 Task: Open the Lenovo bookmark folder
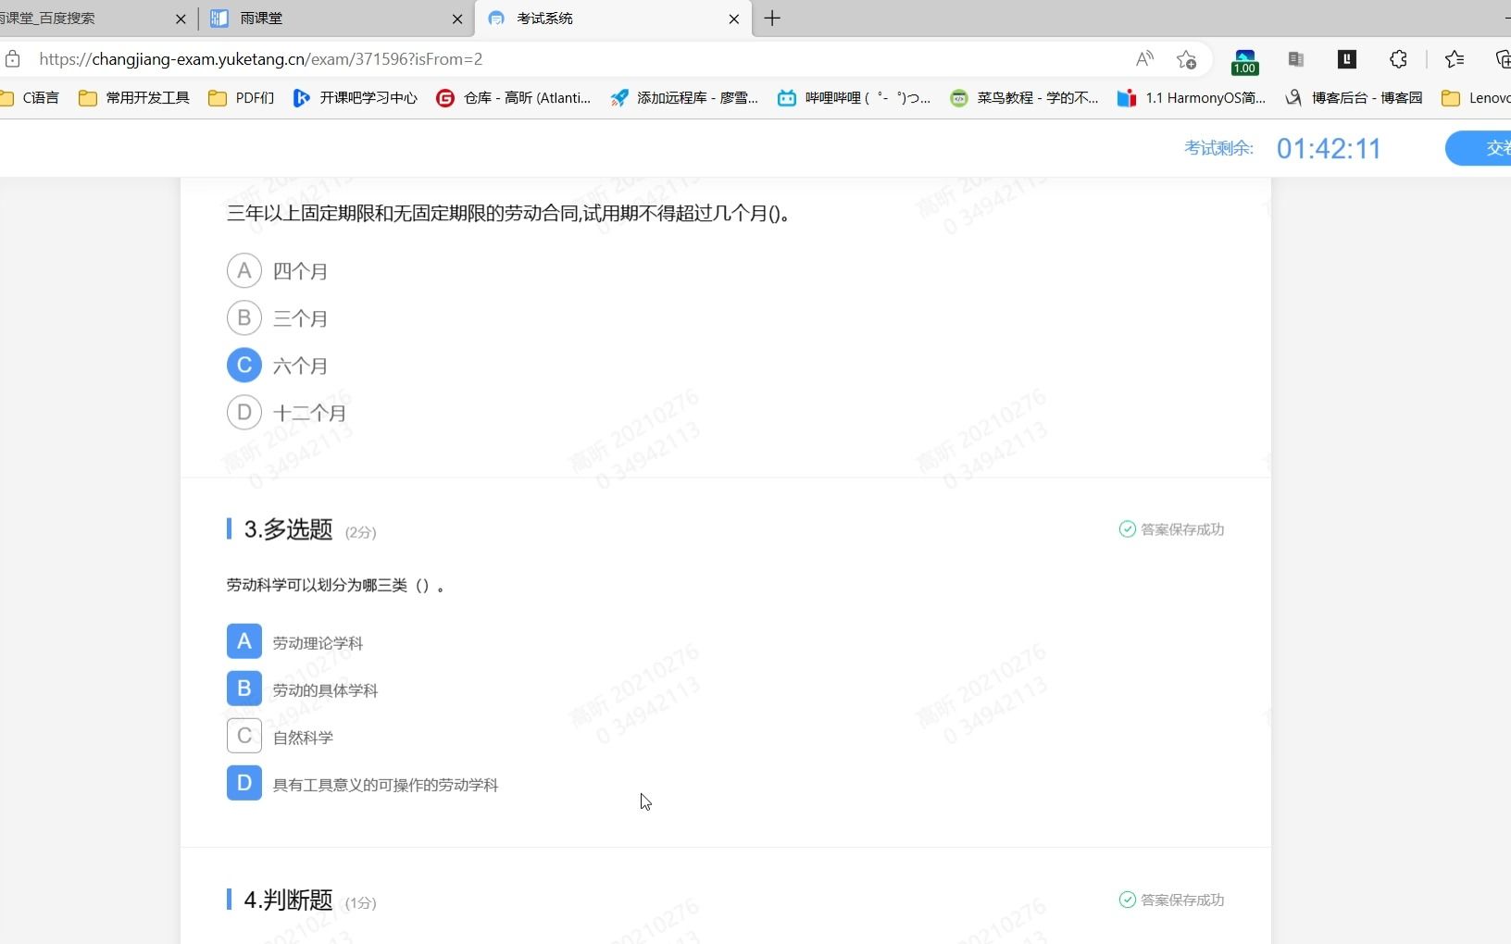[x=1476, y=97]
